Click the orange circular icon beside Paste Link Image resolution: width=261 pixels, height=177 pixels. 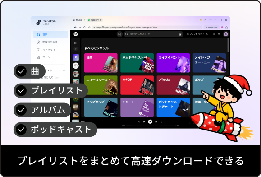click(222, 28)
